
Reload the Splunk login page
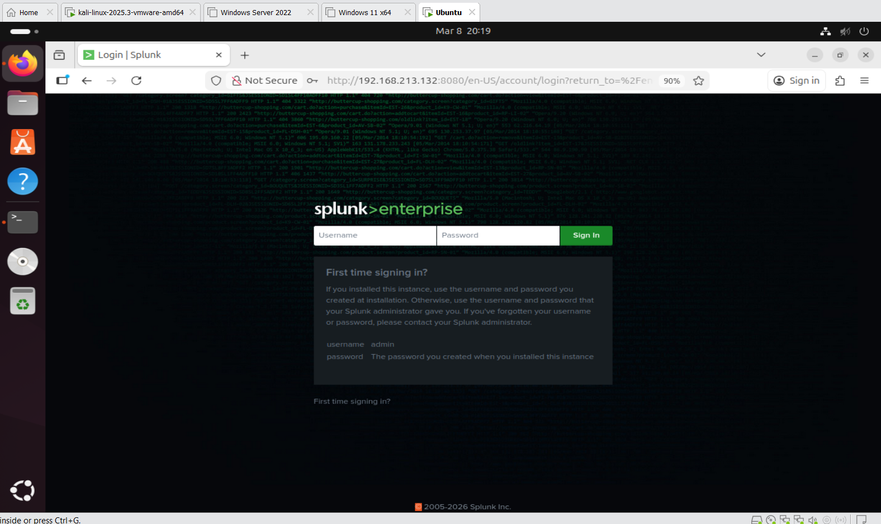pos(136,80)
